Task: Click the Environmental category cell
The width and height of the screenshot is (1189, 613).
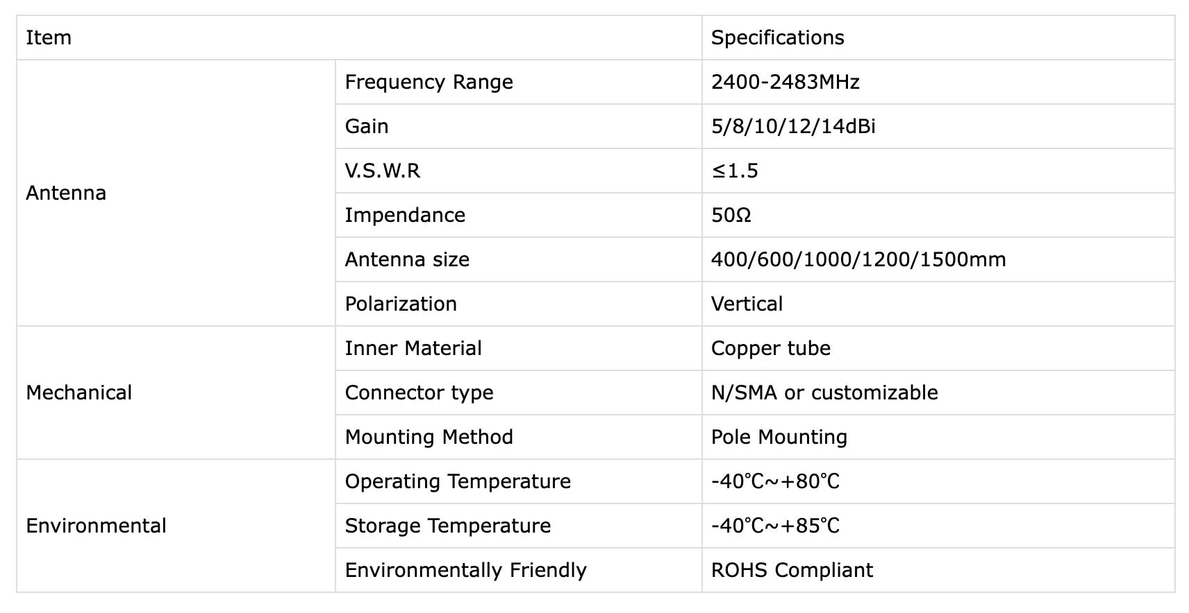Action: coord(96,526)
